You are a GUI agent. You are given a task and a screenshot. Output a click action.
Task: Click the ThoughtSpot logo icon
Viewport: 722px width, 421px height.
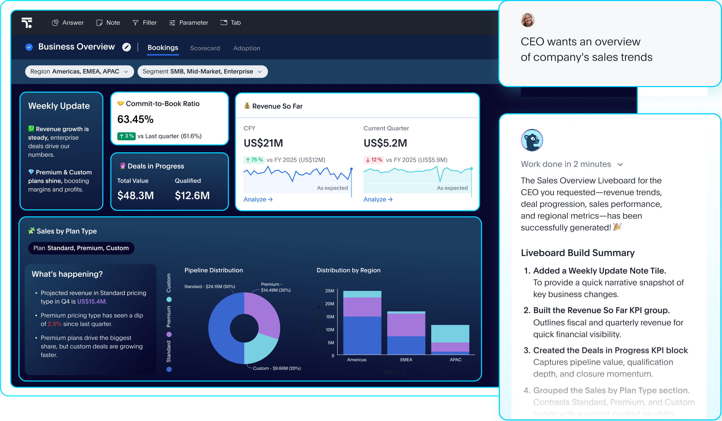click(27, 23)
